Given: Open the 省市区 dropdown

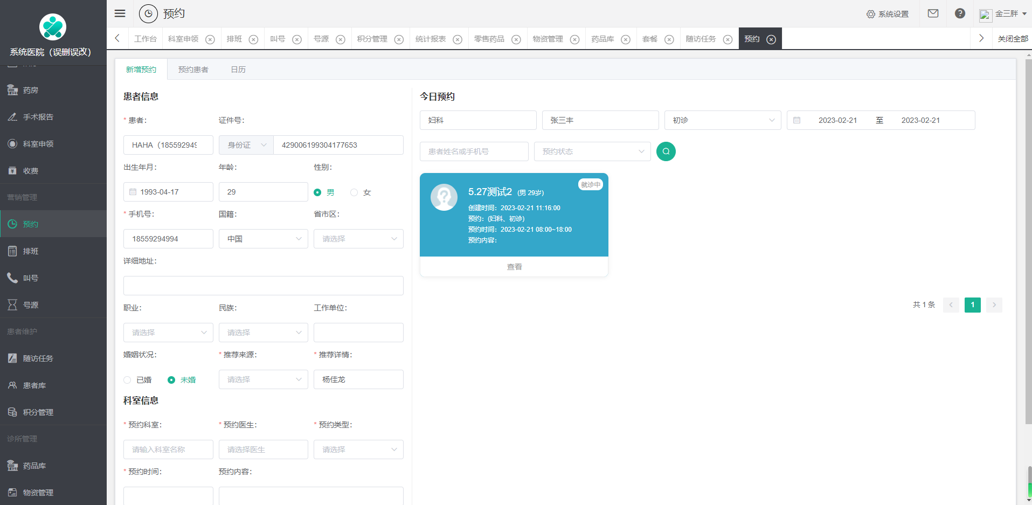Looking at the screenshot, I should point(358,239).
